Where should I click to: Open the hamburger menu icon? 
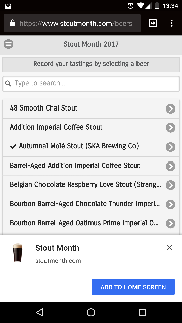[8, 44]
